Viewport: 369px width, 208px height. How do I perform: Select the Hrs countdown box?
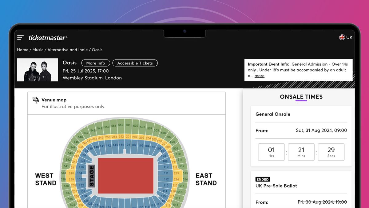coord(271,152)
